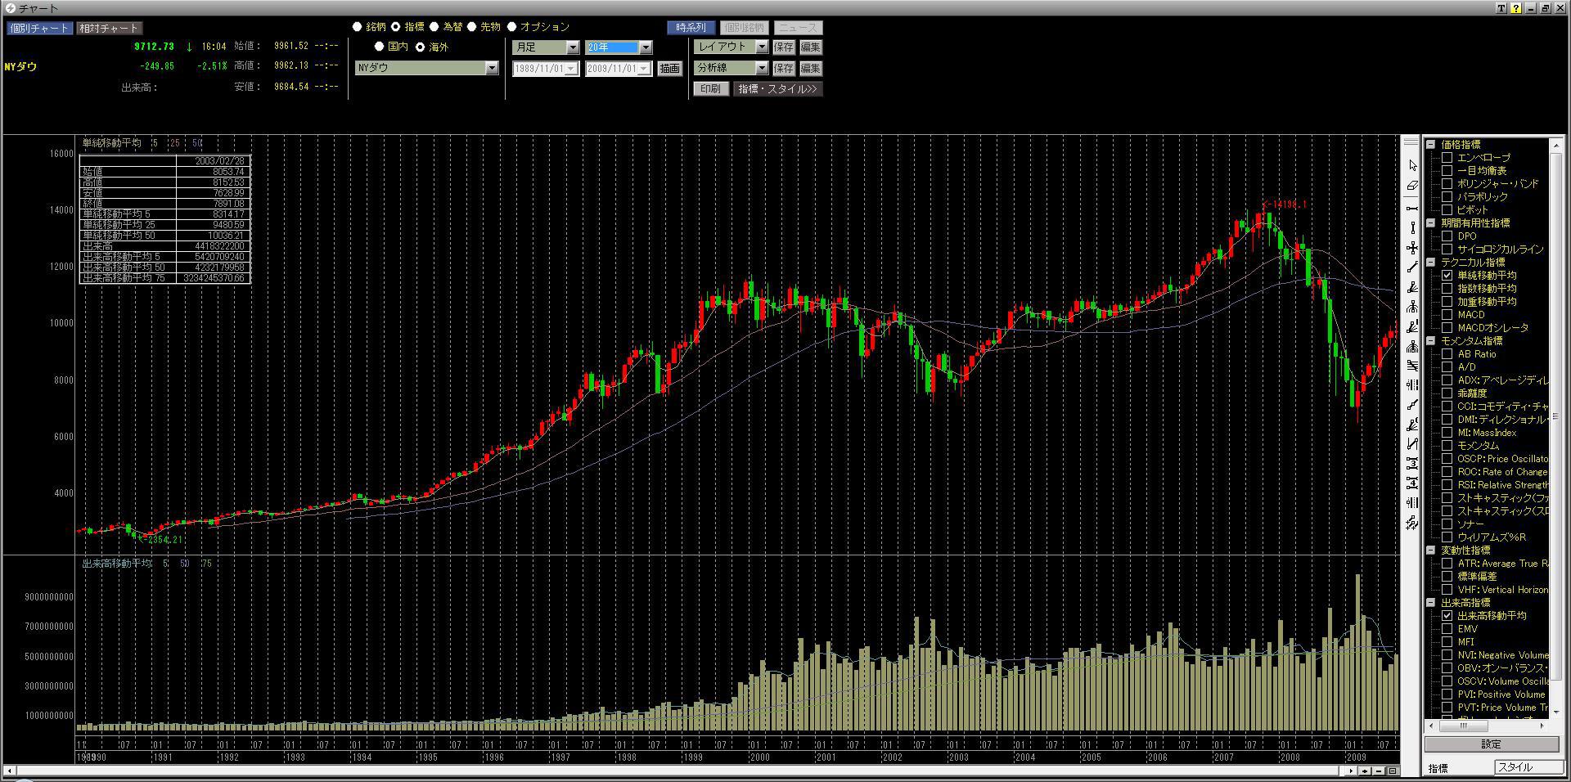The image size is (1571, 782).
Task: Switch to the 相対チャート tab
Action: pos(109,28)
